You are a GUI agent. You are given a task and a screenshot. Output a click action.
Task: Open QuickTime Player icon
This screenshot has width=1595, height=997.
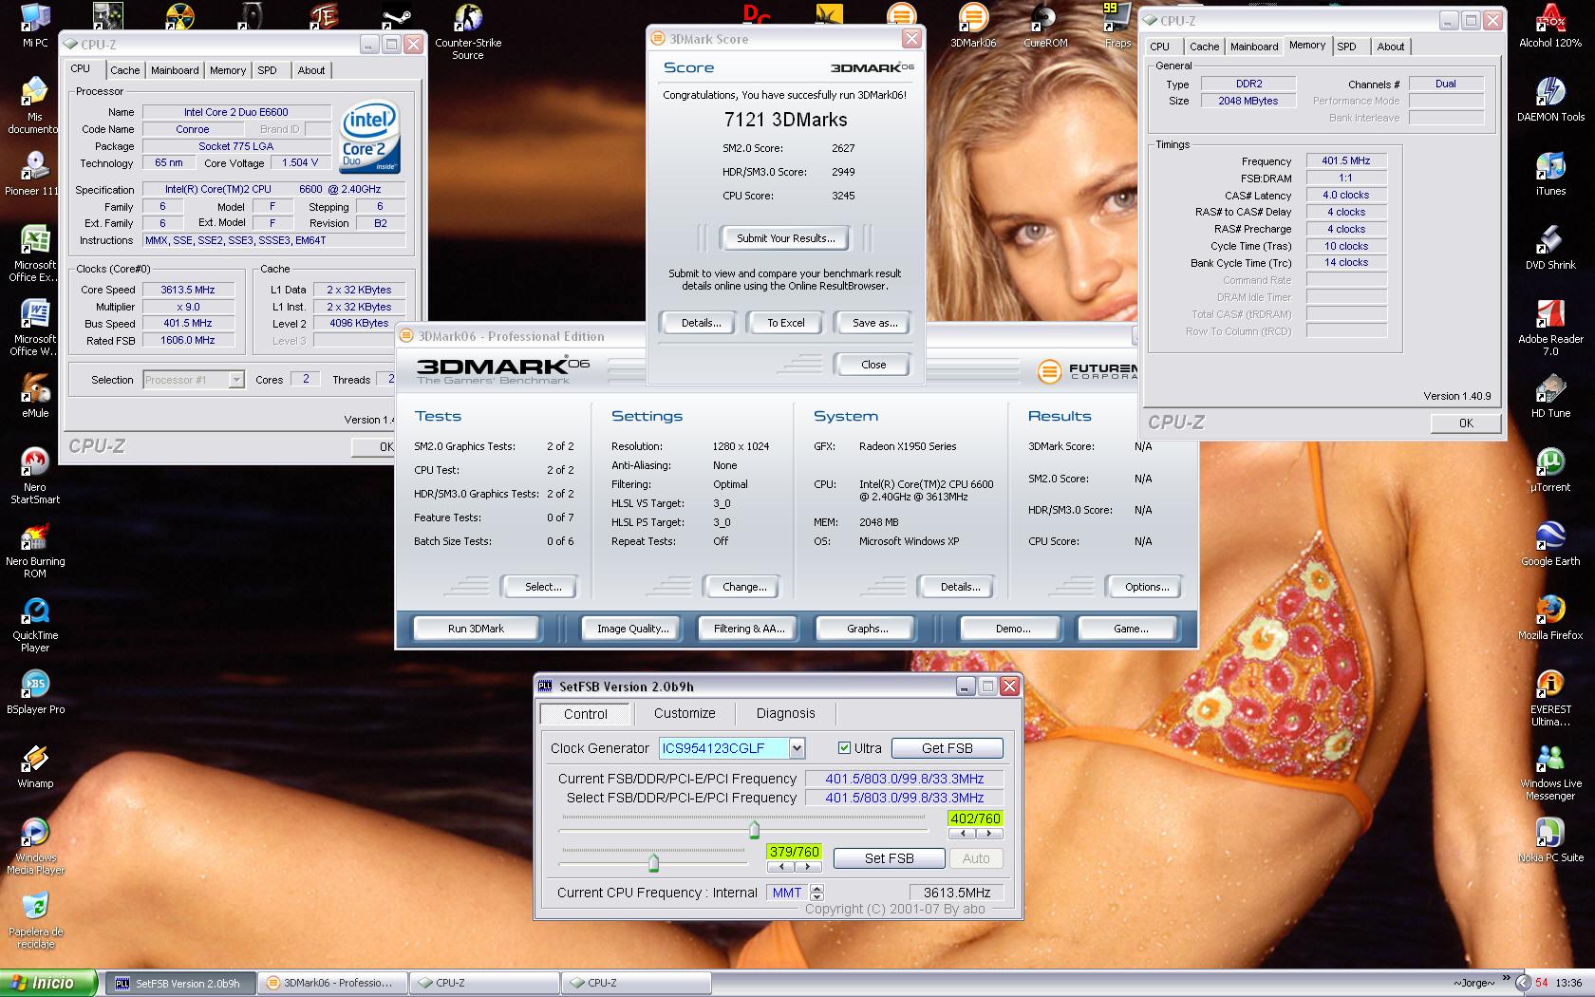[x=35, y=624]
